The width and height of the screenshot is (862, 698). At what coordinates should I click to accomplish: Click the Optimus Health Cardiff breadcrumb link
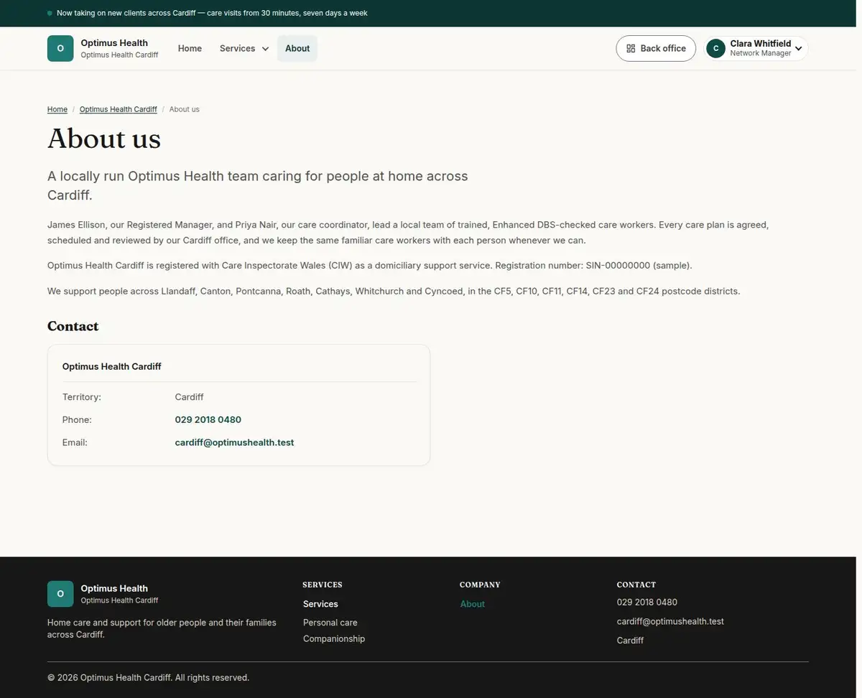pos(118,109)
